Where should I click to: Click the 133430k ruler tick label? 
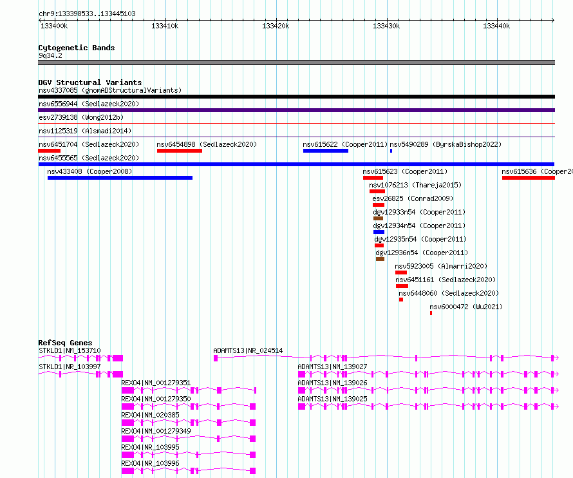pos(386,26)
